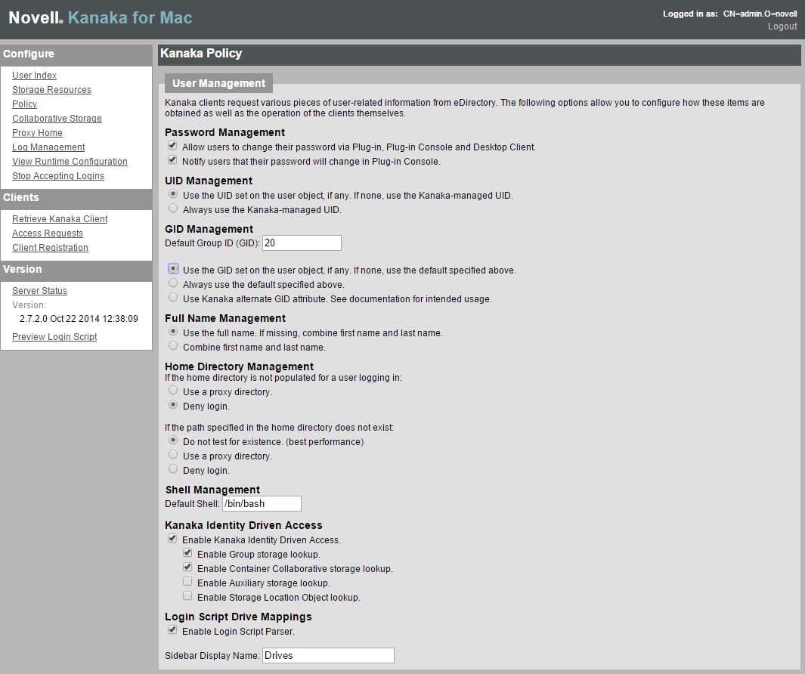The height and width of the screenshot is (674, 805).
Task: Click the CN=admin.O=novell user text
Action: [x=760, y=14]
